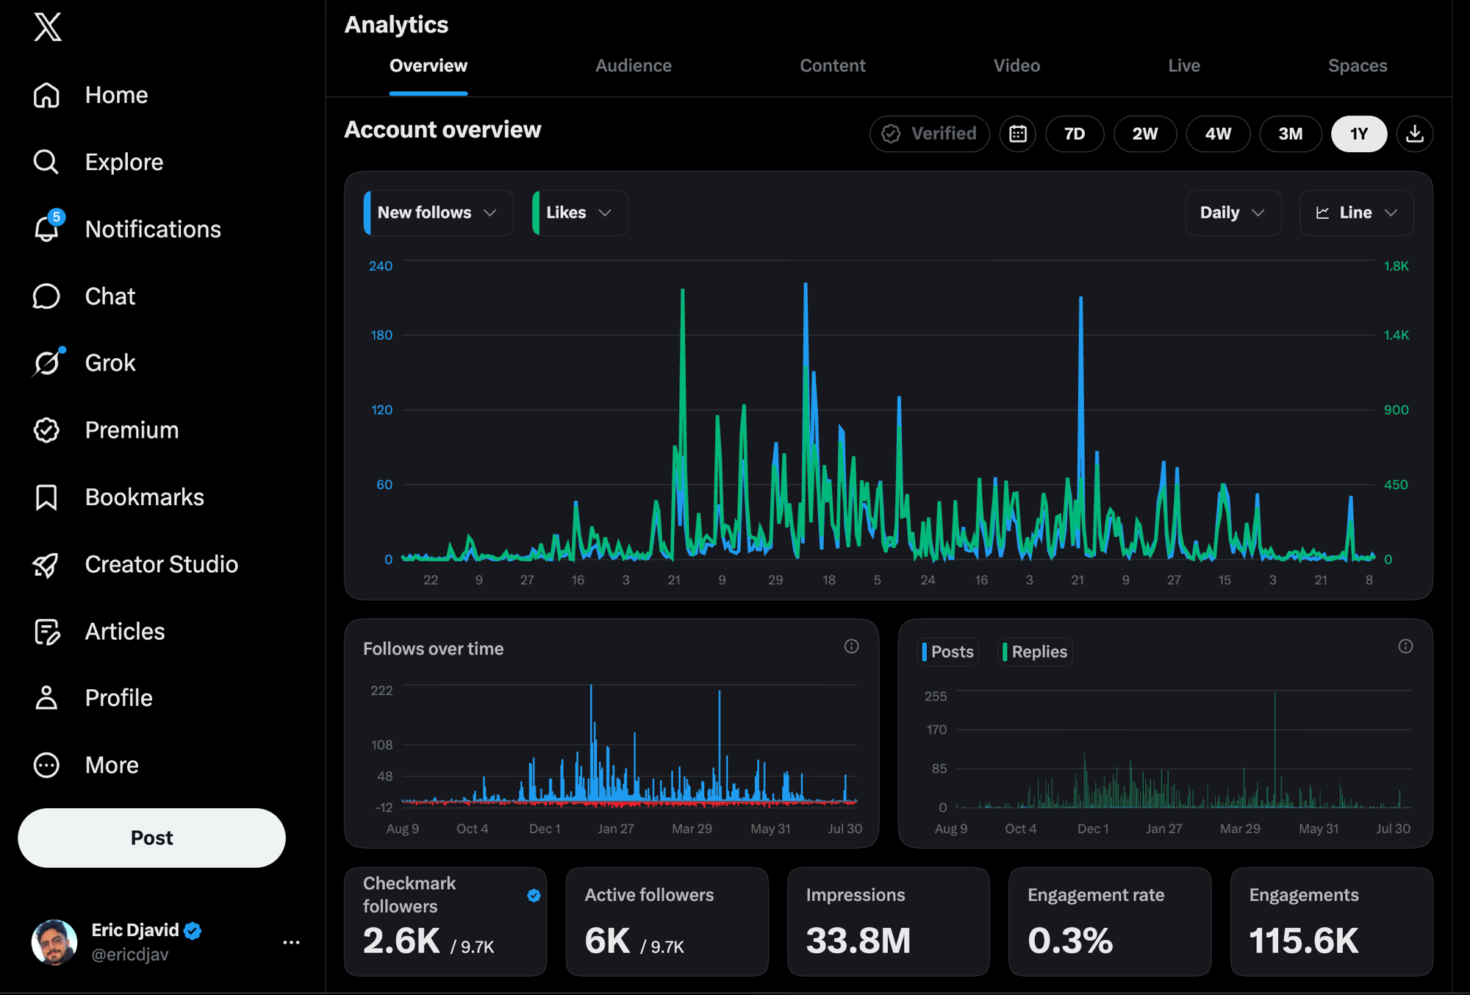Image resolution: width=1470 pixels, height=995 pixels.
Task: Click Eric Djavid profile avatar
Action: (x=54, y=942)
